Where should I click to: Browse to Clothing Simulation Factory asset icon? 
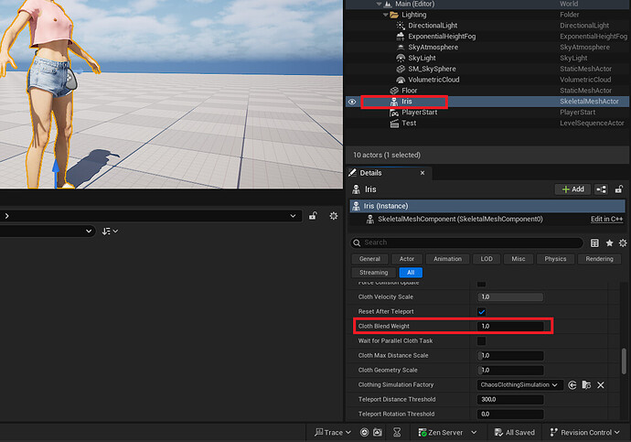[586, 385]
